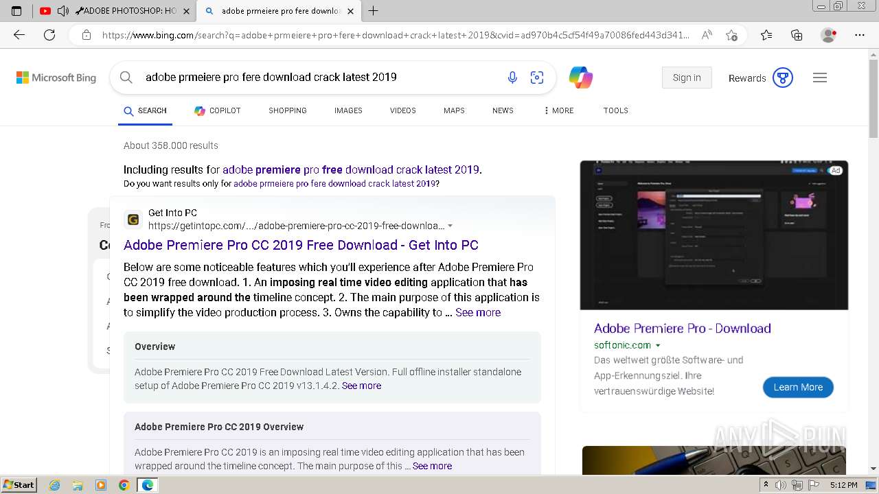Refresh the current page
This screenshot has height=494, width=879.
[x=49, y=35]
